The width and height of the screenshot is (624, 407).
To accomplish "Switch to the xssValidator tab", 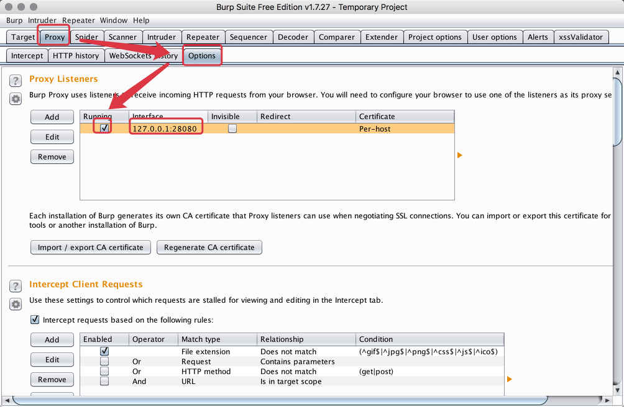I will tap(580, 37).
